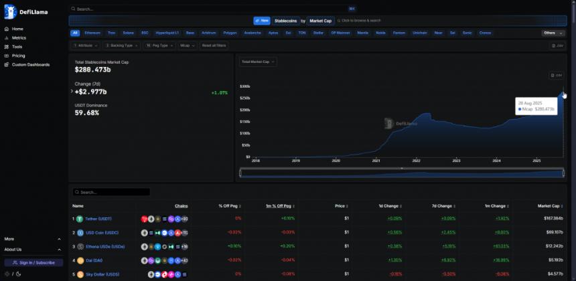Click the +18 chains badge for Ethena USDe

[x=185, y=246]
